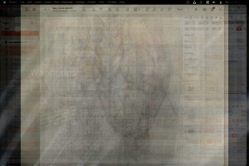Click the Fills section header
This screenshot has height=166, width=249.
(x=186, y=41)
